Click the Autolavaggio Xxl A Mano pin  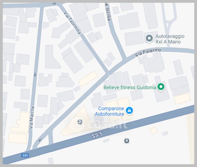click(149, 39)
